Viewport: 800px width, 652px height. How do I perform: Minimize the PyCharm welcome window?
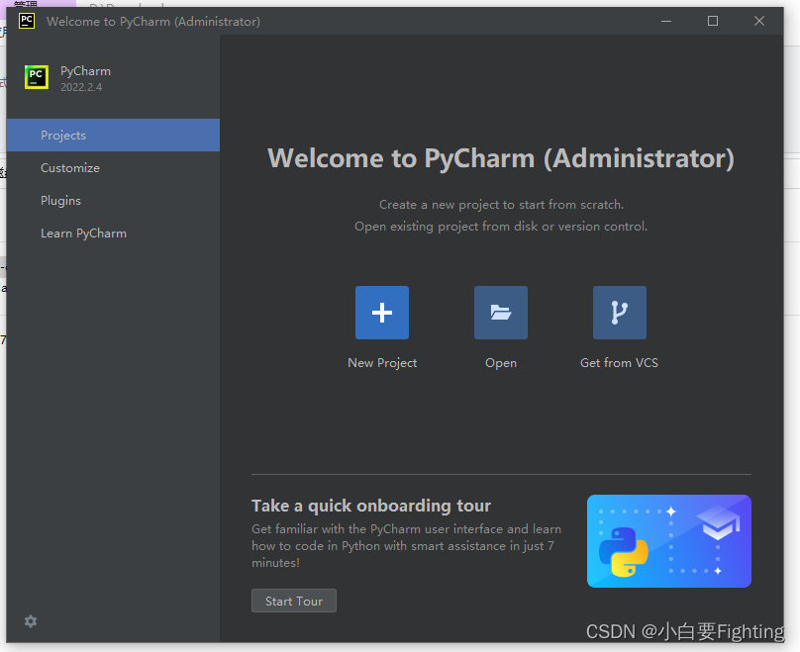(665, 21)
